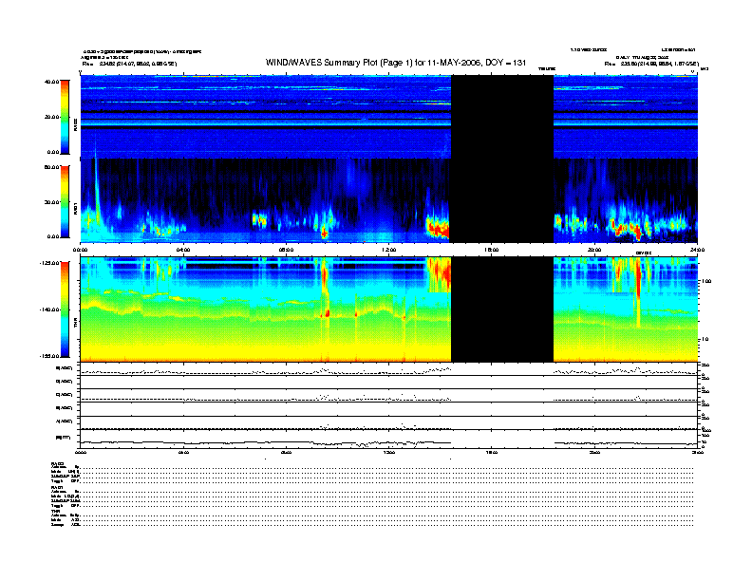Click 12:00 tick label below RAD1 spectrogram
752x581 pixels.
389,250
